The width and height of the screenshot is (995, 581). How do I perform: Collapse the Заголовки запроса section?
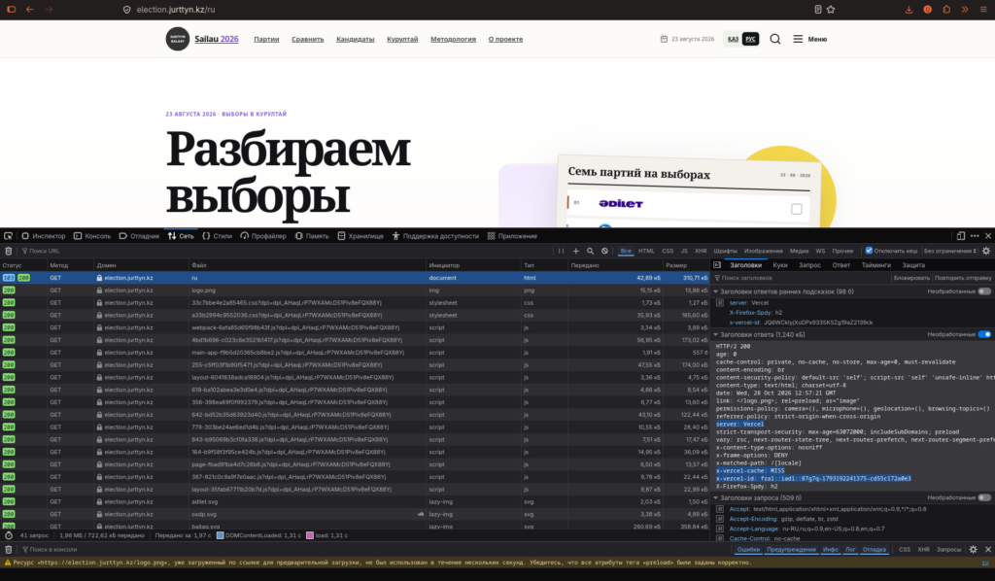[x=716, y=497]
